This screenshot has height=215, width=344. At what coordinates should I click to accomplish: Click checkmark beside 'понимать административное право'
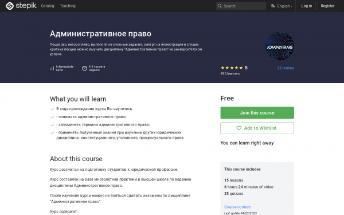point(52,117)
